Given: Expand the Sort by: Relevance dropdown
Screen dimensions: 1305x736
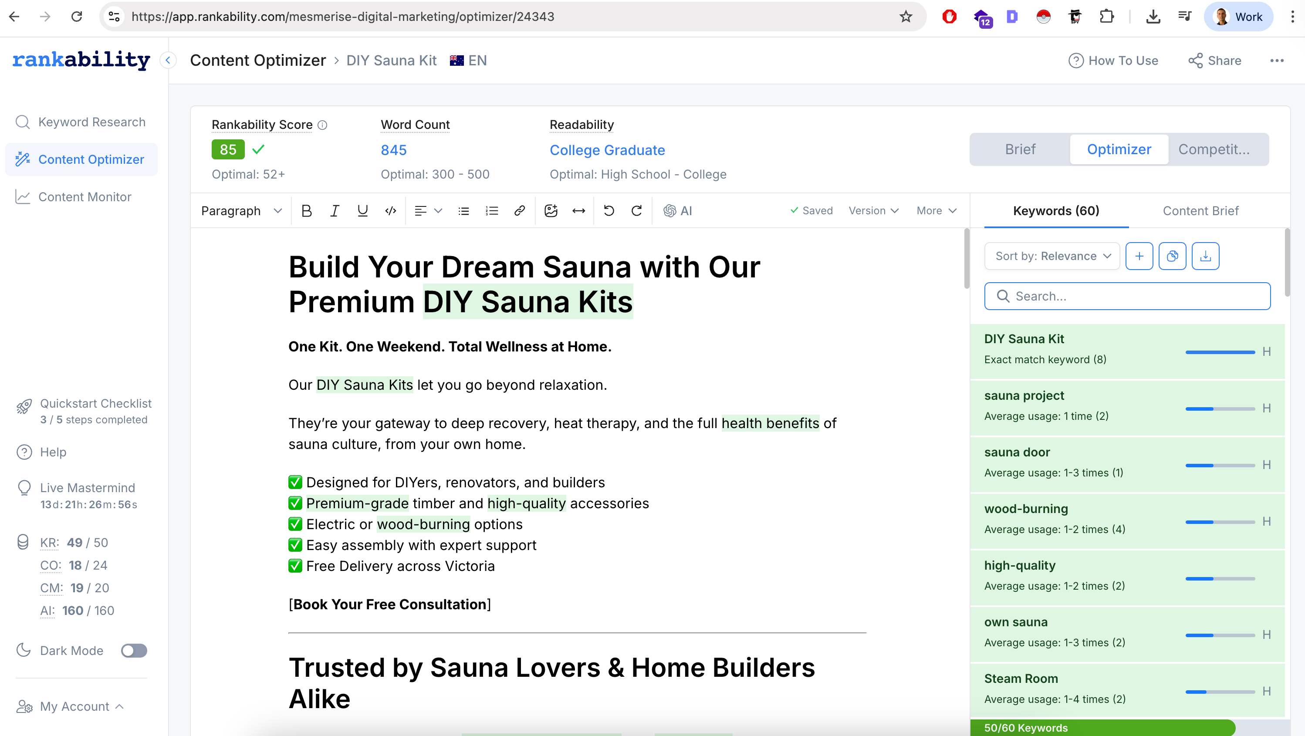Looking at the screenshot, I should point(1051,256).
